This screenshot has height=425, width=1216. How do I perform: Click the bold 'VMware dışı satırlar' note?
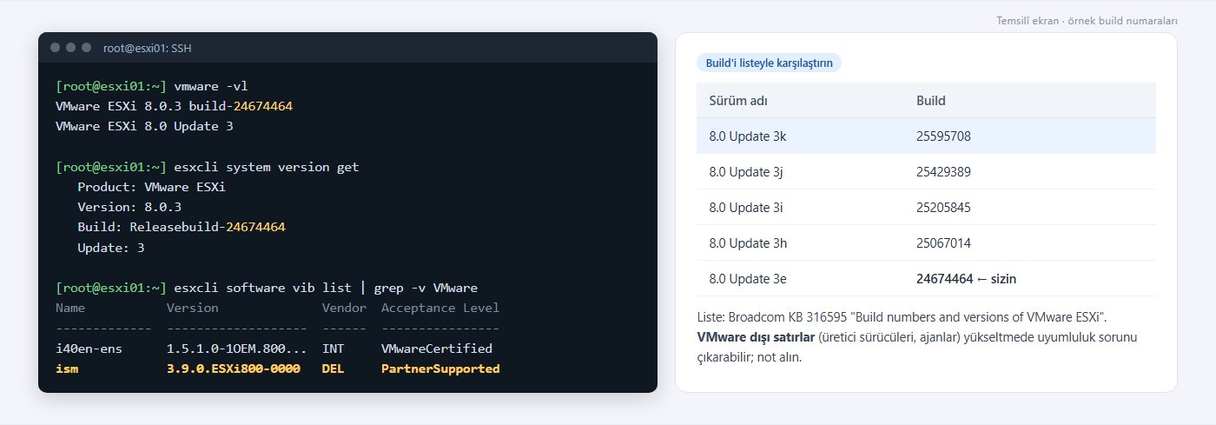pyautogui.click(x=756, y=336)
